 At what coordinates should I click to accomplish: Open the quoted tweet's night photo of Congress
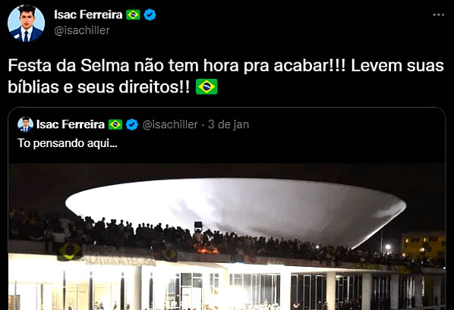(227, 236)
